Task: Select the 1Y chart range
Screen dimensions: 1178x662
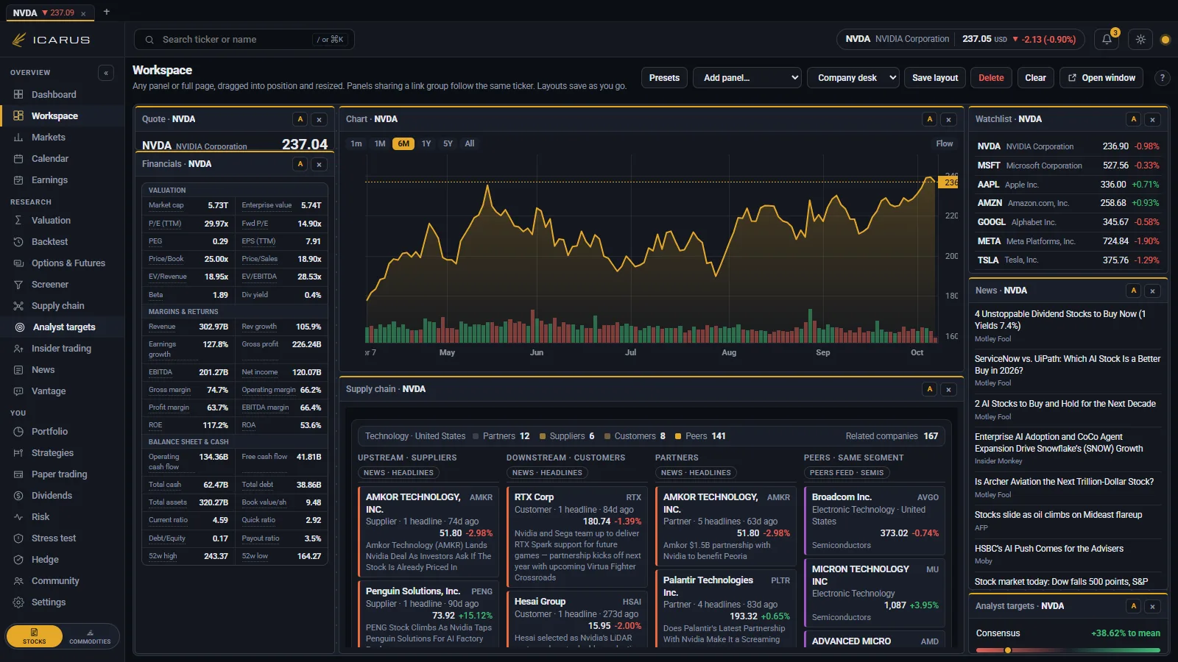Action: pyautogui.click(x=426, y=144)
